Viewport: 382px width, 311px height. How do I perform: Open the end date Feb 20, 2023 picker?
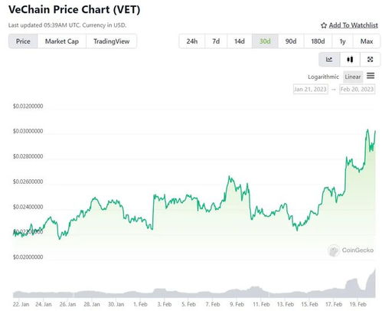point(357,90)
